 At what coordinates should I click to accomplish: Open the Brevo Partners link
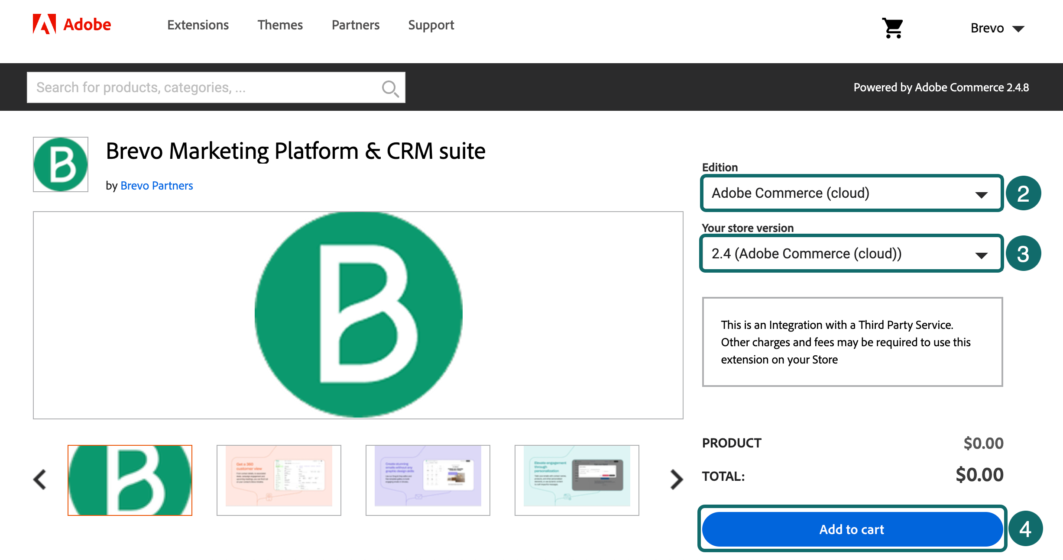click(156, 185)
